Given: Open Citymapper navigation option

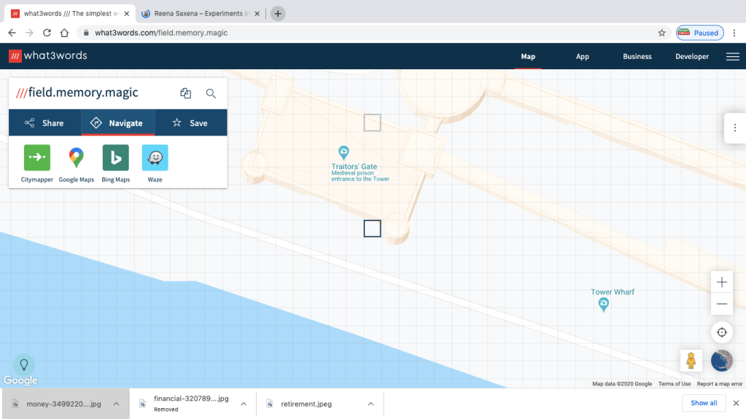Looking at the screenshot, I should pyautogui.click(x=37, y=158).
